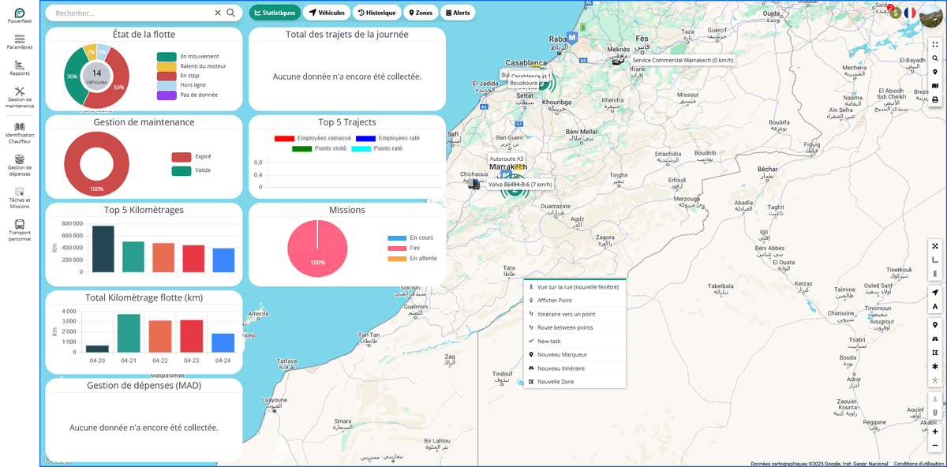Open Identification Chauffeur

tap(18, 130)
